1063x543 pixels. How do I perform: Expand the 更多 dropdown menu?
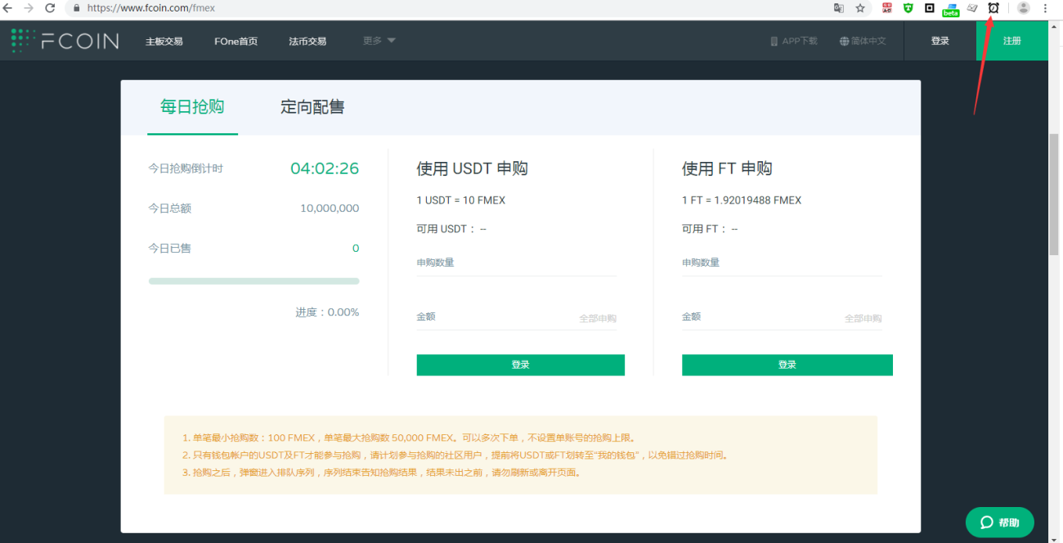(379, 40)
